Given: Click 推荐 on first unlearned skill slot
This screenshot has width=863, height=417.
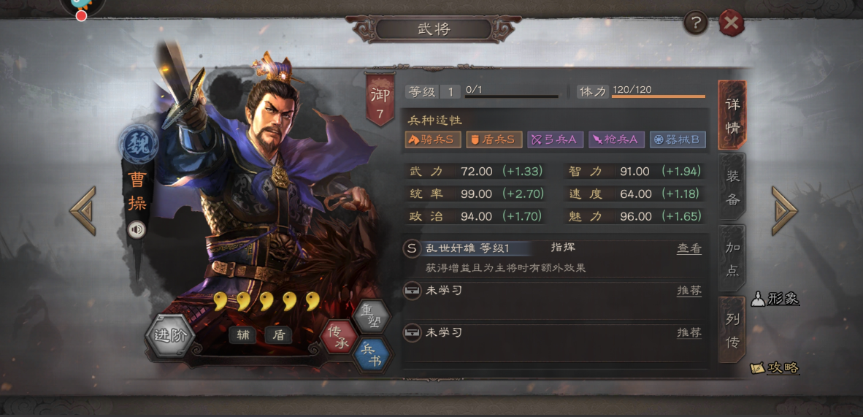Looking at the screenshot, I should point(689,291).
